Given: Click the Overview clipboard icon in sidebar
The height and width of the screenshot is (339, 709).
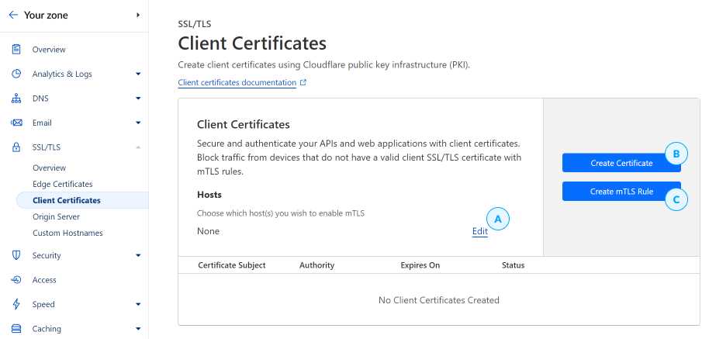Looking at the screenshot, I should (x=16, y=50).
